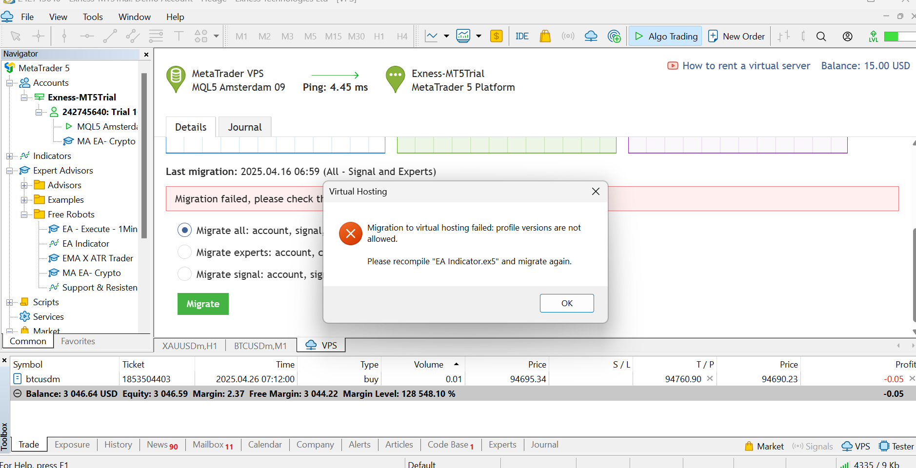
Task: Open Tester in the toolbox bar
Action: [896, 446]
